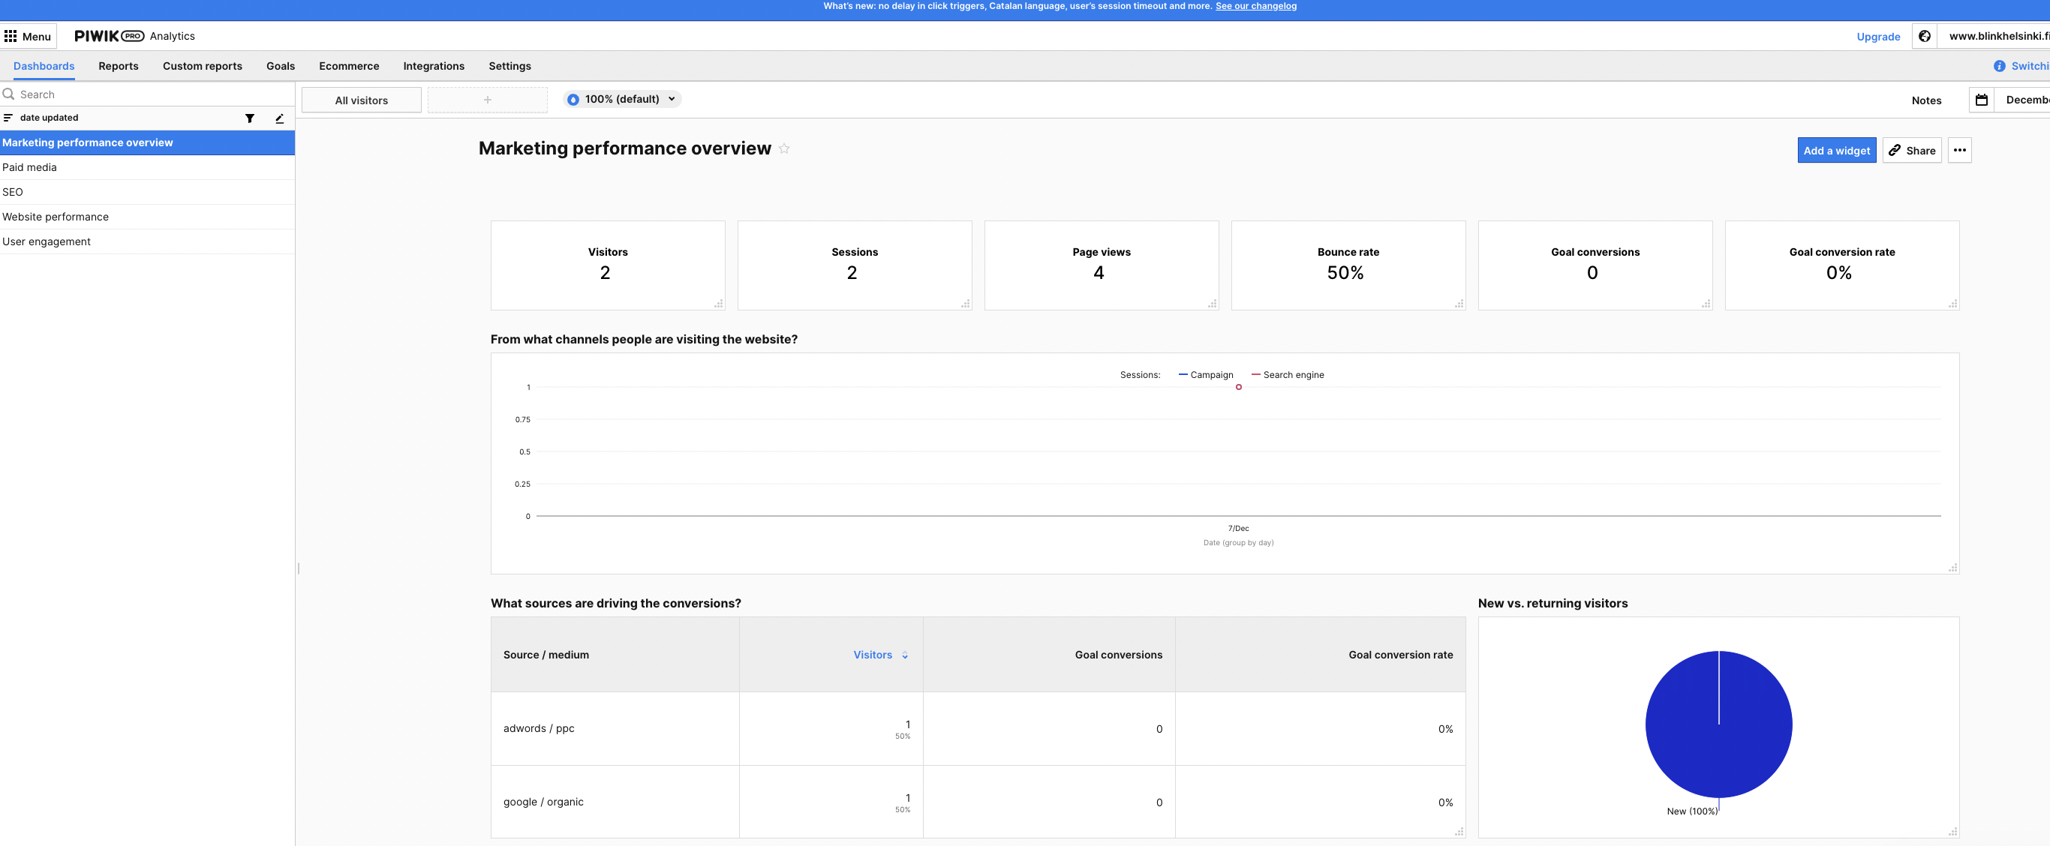This screenshot has width=2050, height=846.
Task: Open the Ecommerce tab
Action: pos(349,66)
